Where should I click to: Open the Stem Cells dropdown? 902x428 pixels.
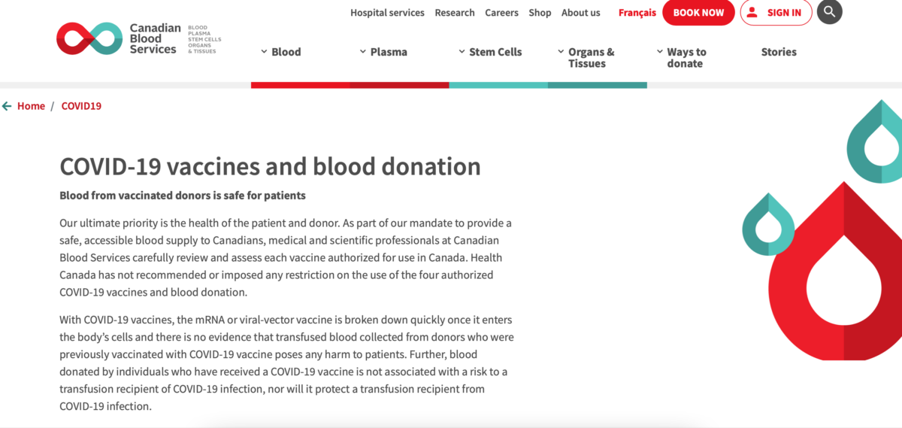[x=490, y=52]
